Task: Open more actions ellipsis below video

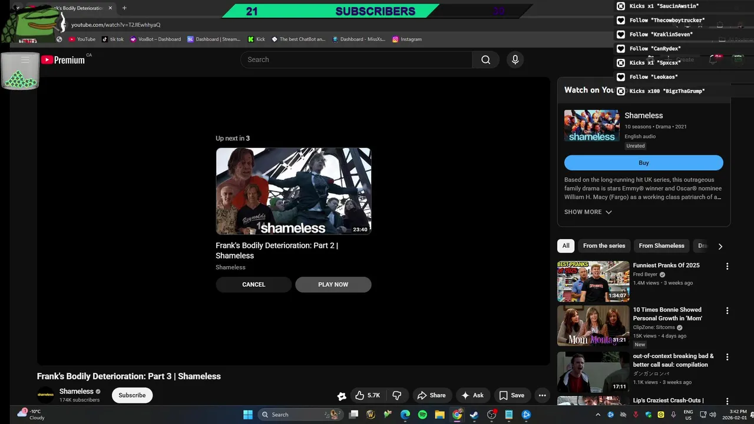Action: [x=542, y=395]
